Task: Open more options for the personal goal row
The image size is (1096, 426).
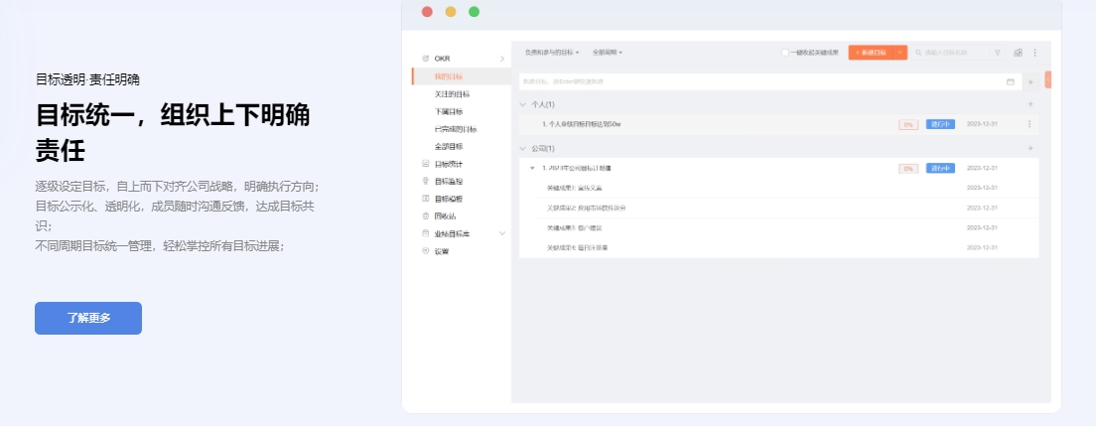Action: (1029, 124)
